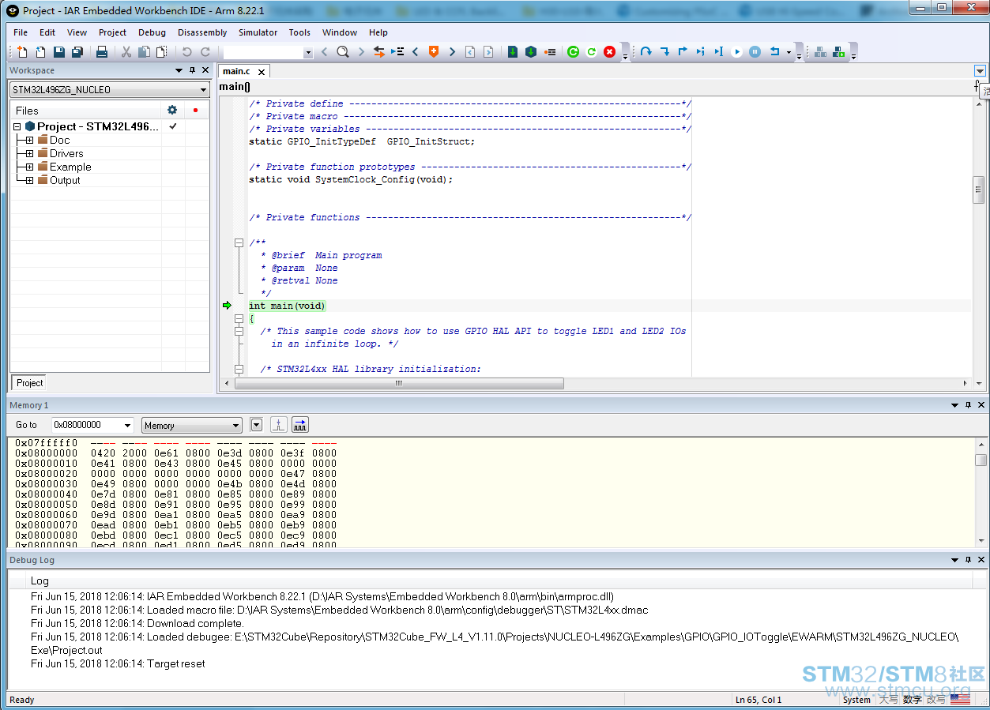Toggle pin on the Memory 1 panel

click(968, 405)
